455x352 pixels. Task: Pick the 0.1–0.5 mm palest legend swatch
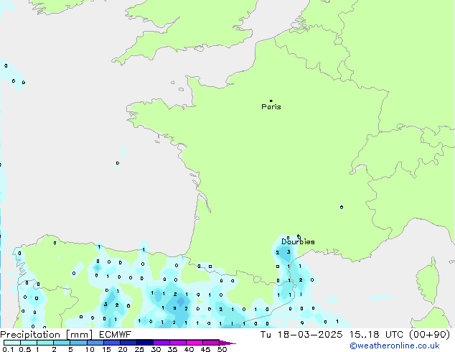pos(12,343)
